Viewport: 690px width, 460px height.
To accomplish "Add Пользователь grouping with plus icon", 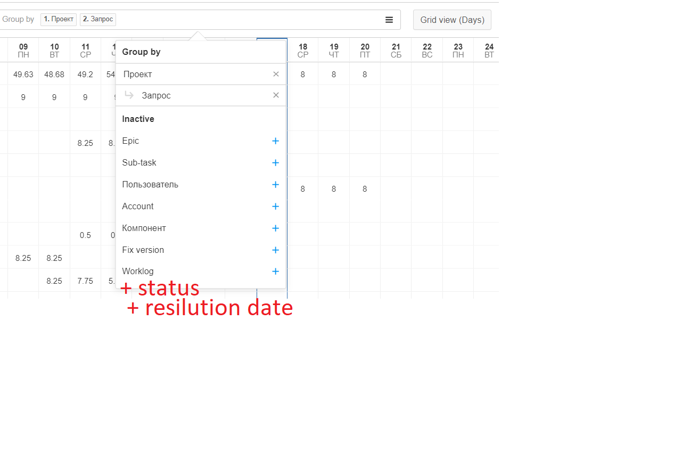I will 275,185.
